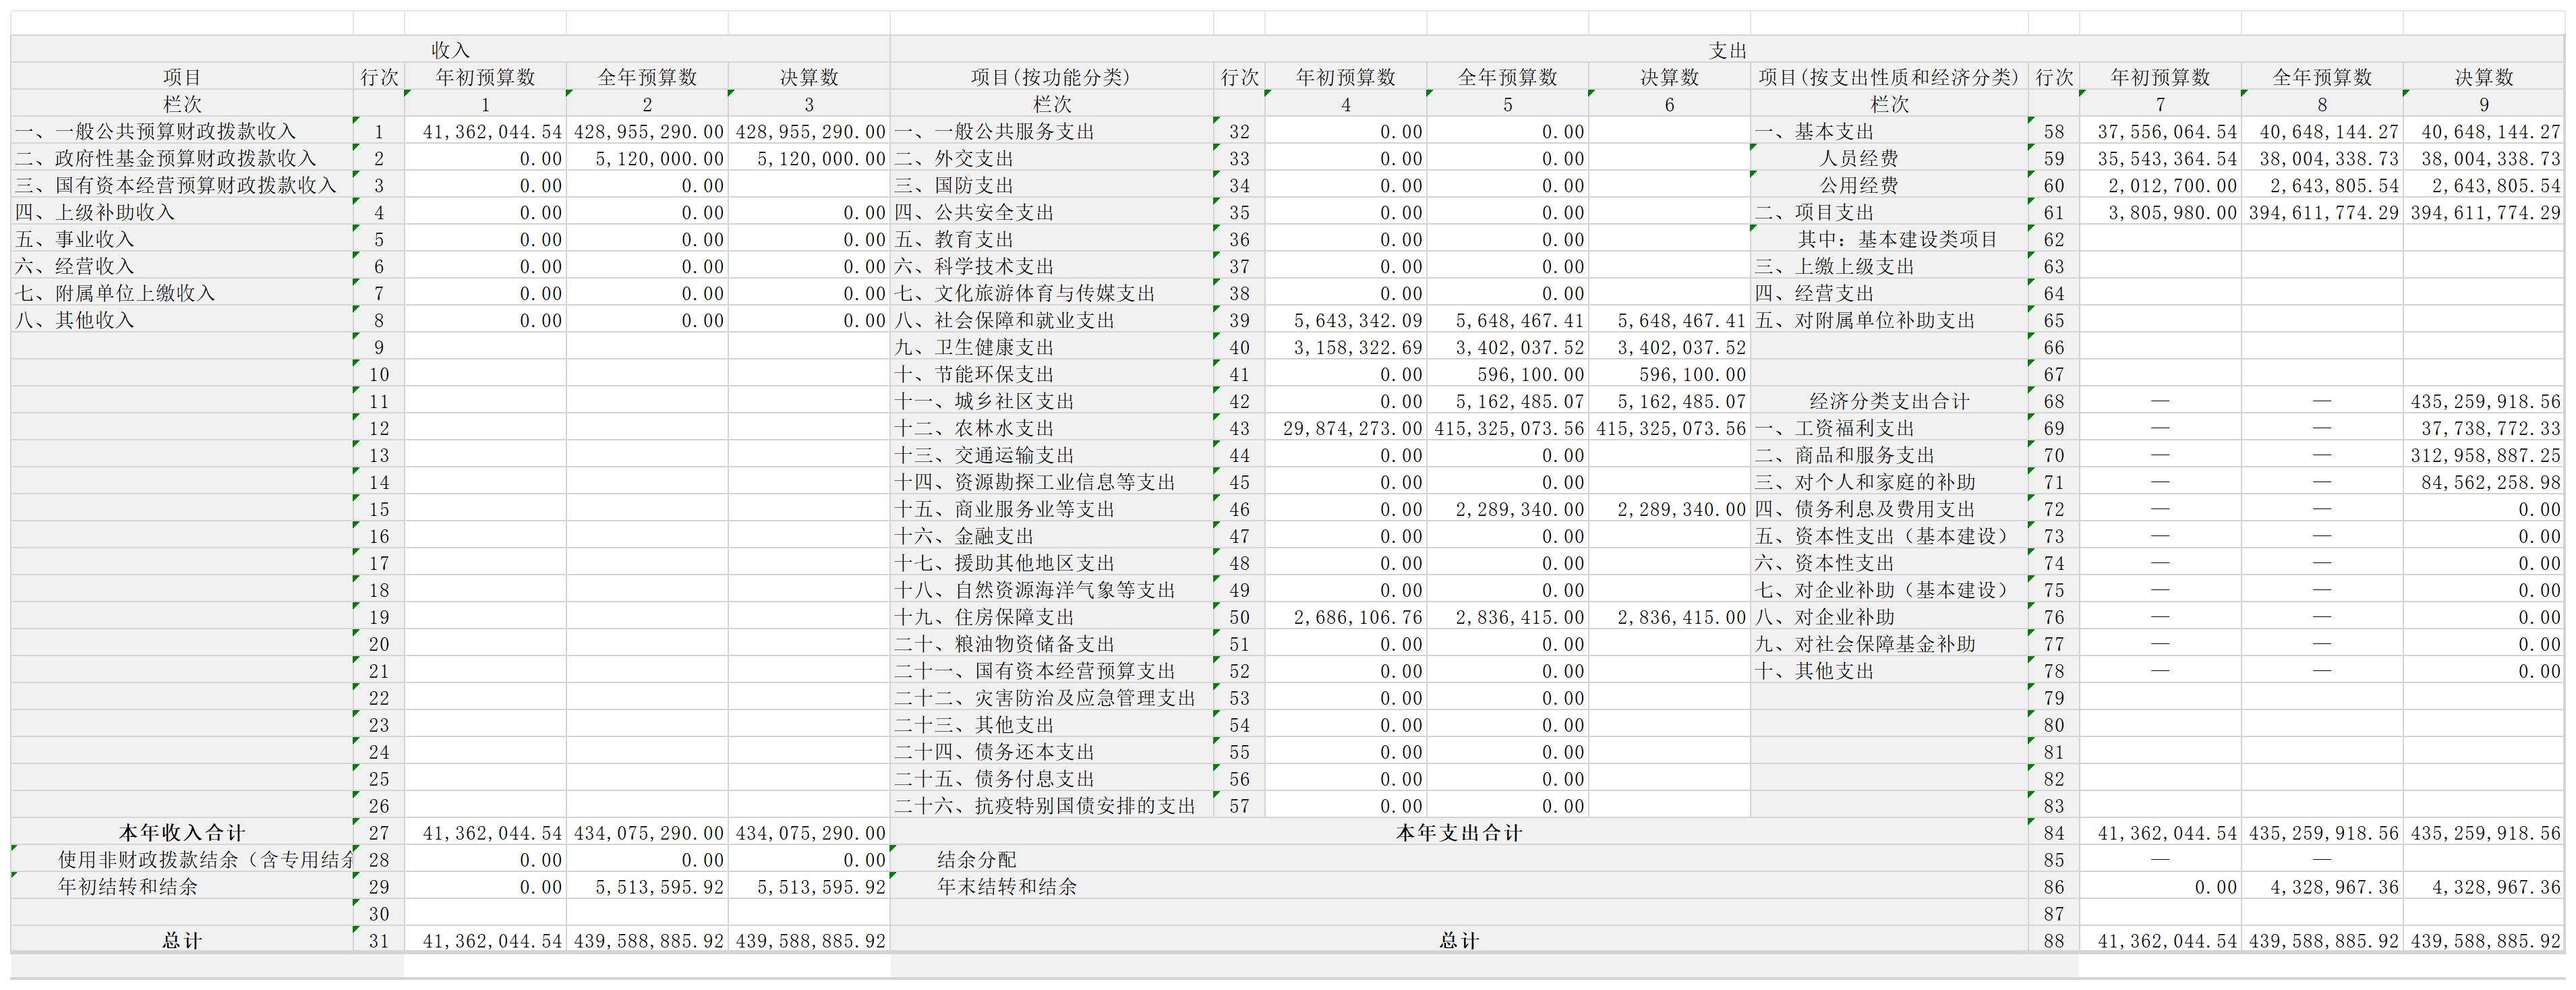
Task: Select the '经济分类支出合计' cell
Action: point(1889,401)
